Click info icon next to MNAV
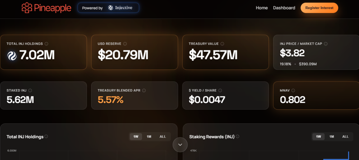 click(x=293, y=90)
